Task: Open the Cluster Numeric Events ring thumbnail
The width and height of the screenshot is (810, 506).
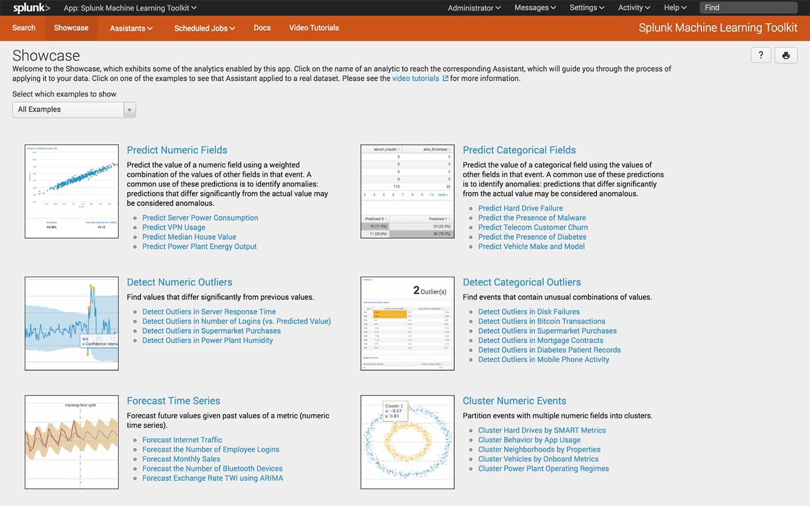Action: point(407,442)
